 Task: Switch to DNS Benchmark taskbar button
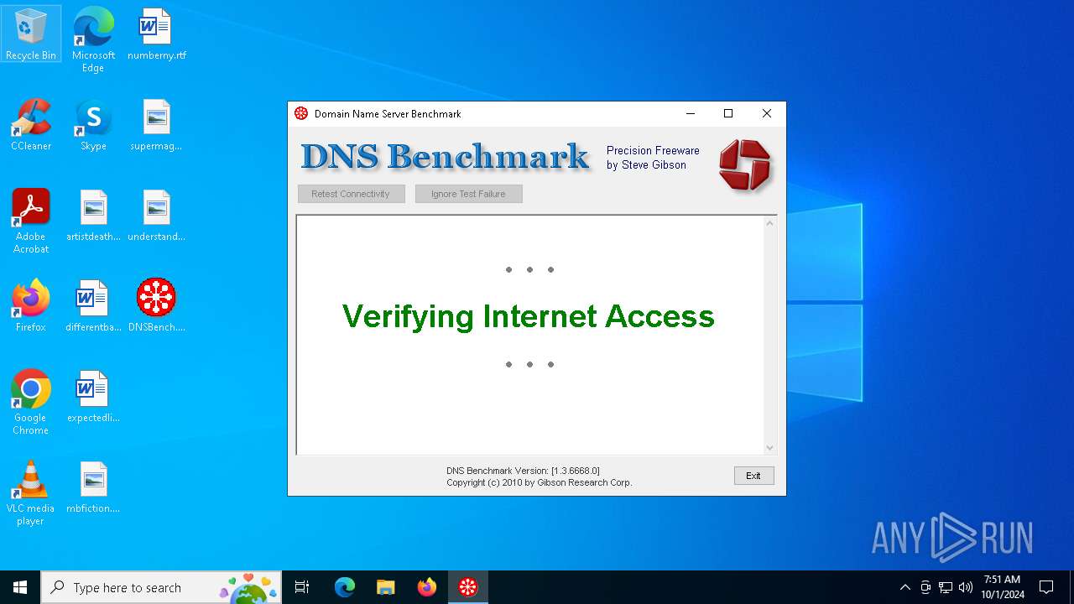pyautogui.click(x=468, y=587)
